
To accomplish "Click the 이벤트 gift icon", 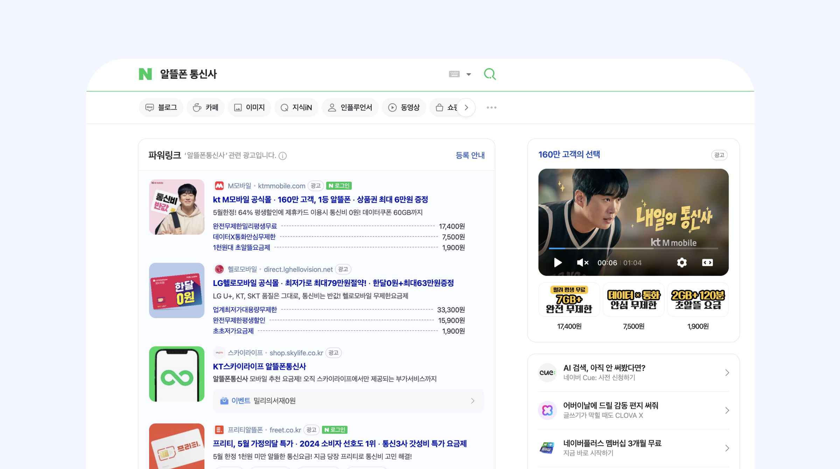I will (x=224, y=401).
